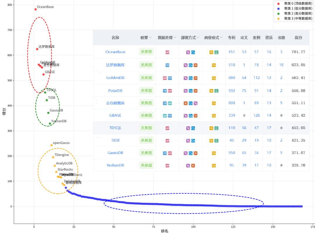315x234 pixels.
Task: Click the HP icon in the TiDB row
Action: tap(167, 141)
